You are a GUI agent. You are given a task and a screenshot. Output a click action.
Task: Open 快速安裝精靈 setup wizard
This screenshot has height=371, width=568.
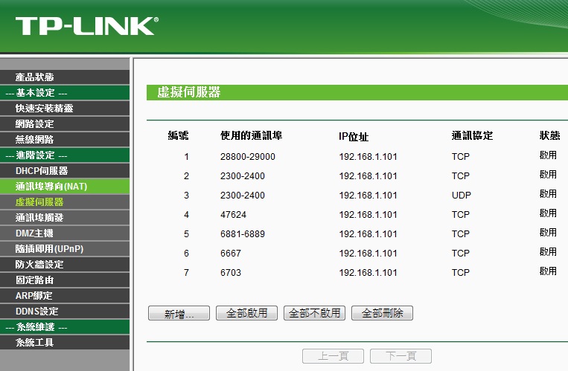coord(44,109)
